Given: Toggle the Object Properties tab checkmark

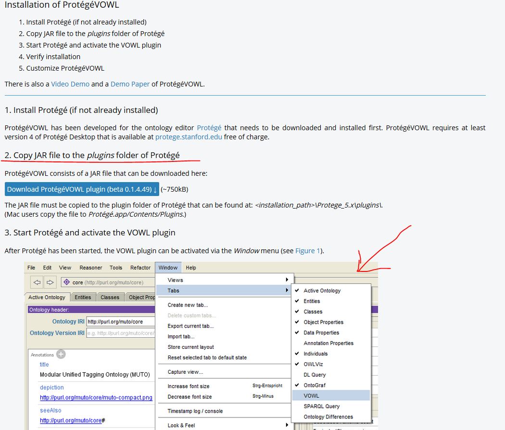Looking at the screenshot, I should 297,322.
